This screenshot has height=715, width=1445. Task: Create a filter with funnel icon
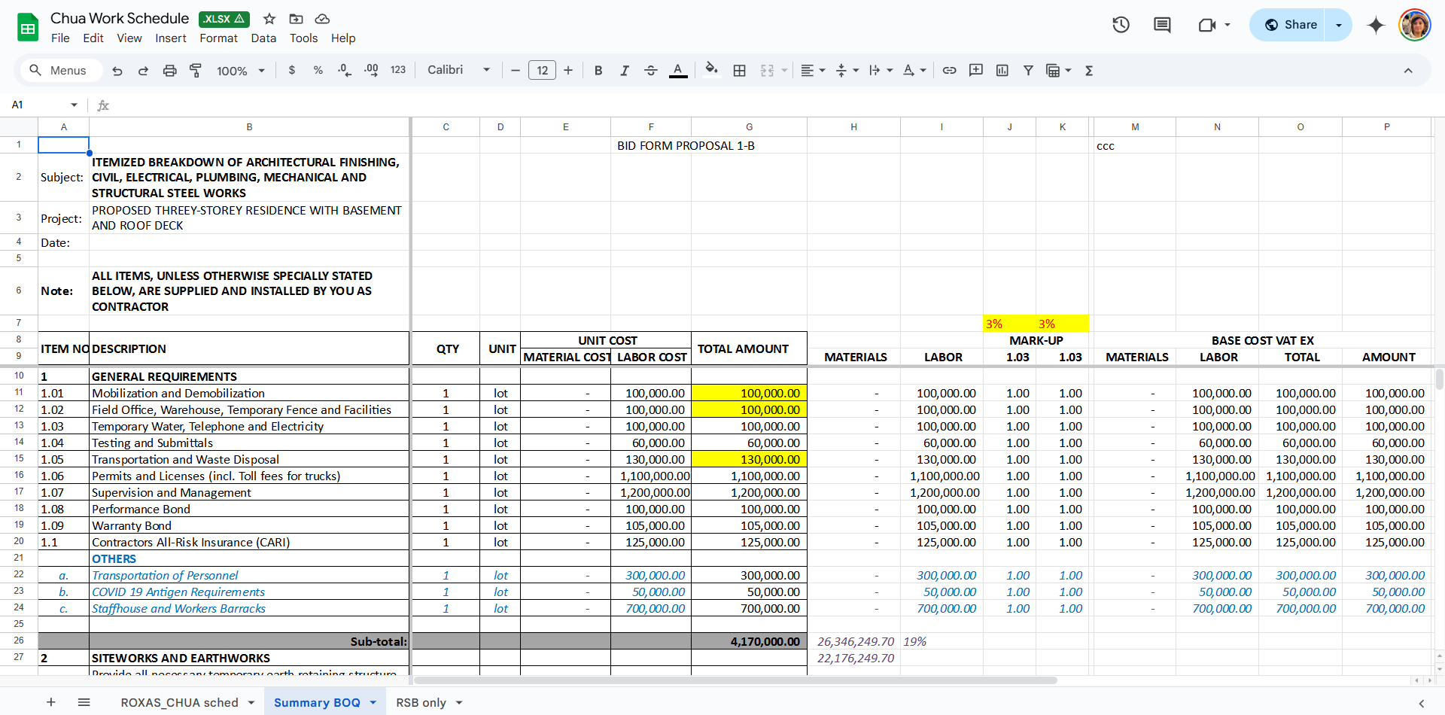pos(1028,70)
